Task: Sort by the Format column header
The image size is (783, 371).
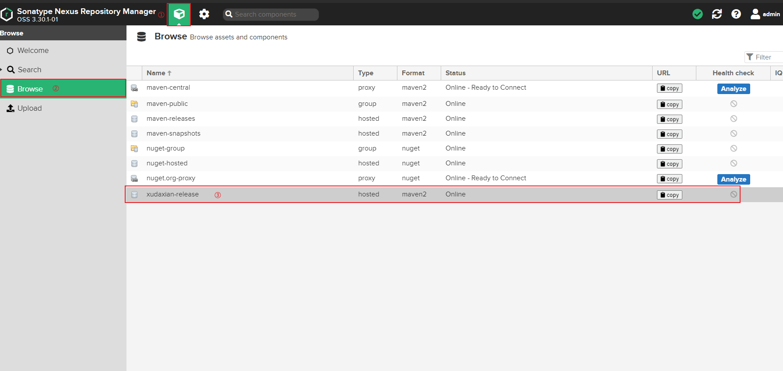Action: (x=419, y=73)
